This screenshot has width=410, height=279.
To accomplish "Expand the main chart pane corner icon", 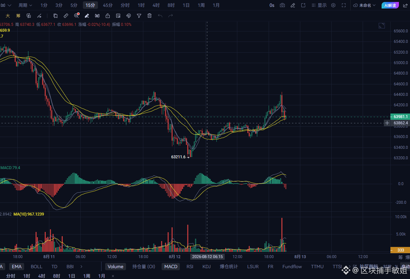I will pyautogui.click(x=382, y=26).
